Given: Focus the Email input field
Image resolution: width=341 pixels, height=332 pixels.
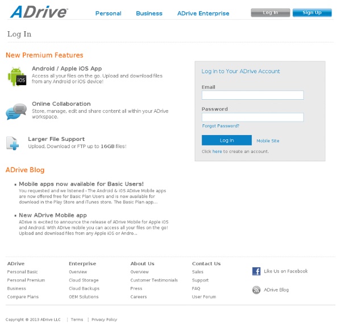Looking at the screenshot, I should click(252, 95).
